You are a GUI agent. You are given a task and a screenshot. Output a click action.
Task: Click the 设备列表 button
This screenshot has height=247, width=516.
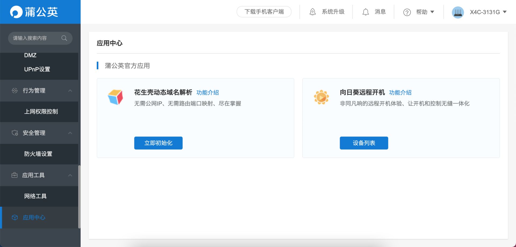[x=364, y=143]
